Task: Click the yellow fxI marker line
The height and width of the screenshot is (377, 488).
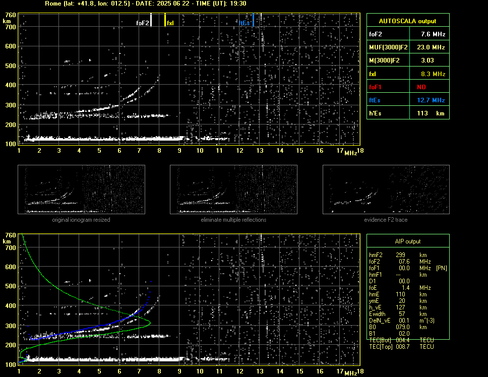Action: pos(165,20)
